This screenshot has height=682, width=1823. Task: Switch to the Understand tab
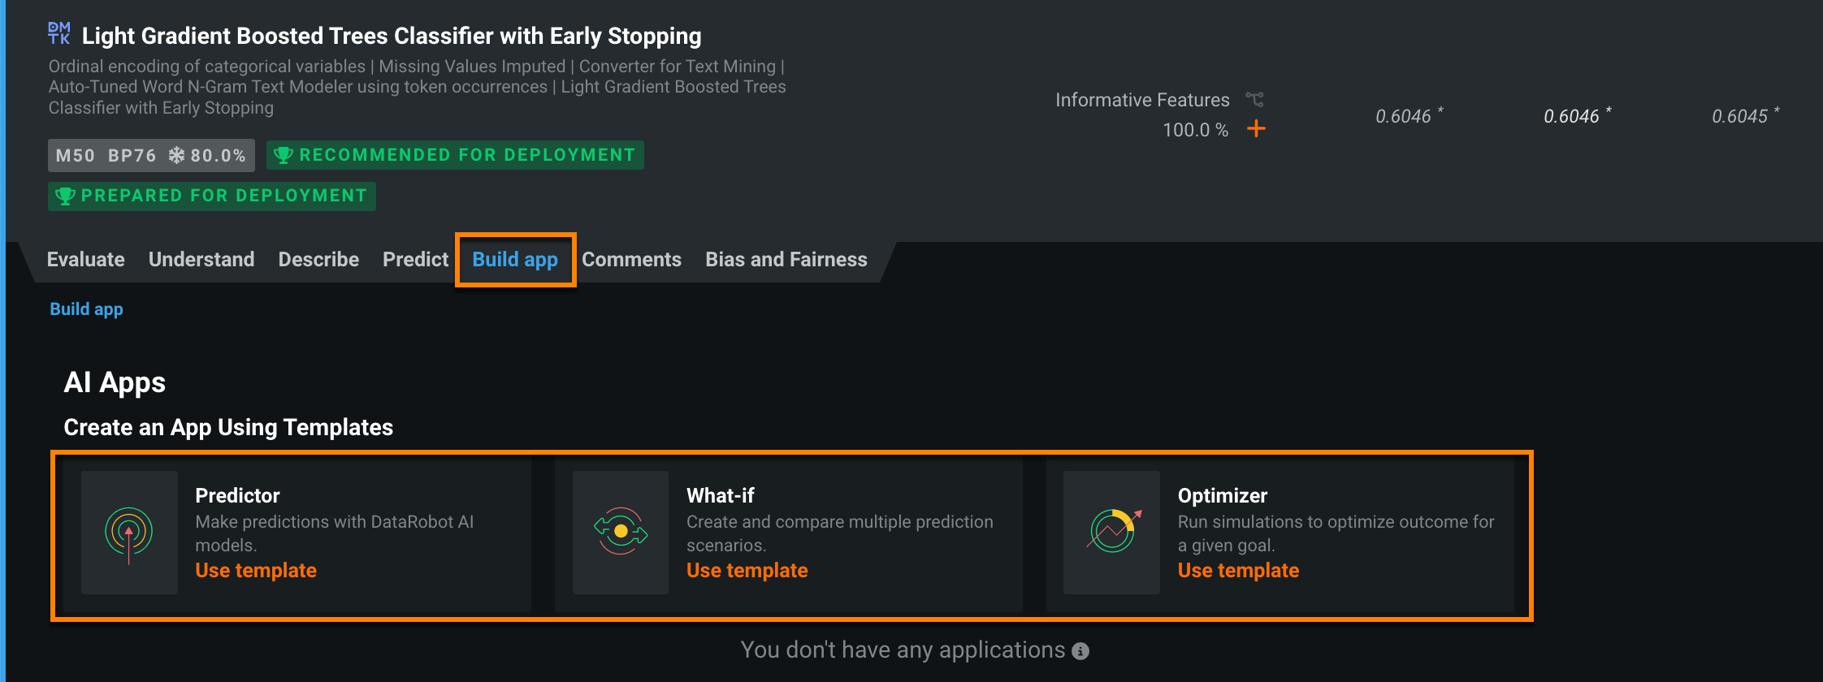point(201,260)
